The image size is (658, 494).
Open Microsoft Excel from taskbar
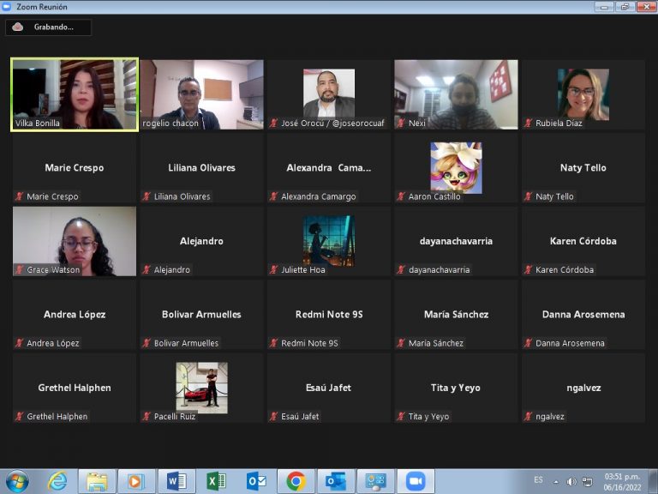tap(217, 481)
